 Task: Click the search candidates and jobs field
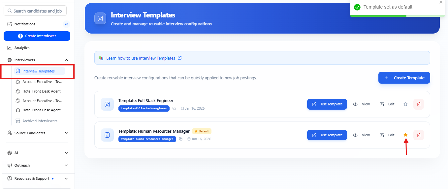coord(35,11)
